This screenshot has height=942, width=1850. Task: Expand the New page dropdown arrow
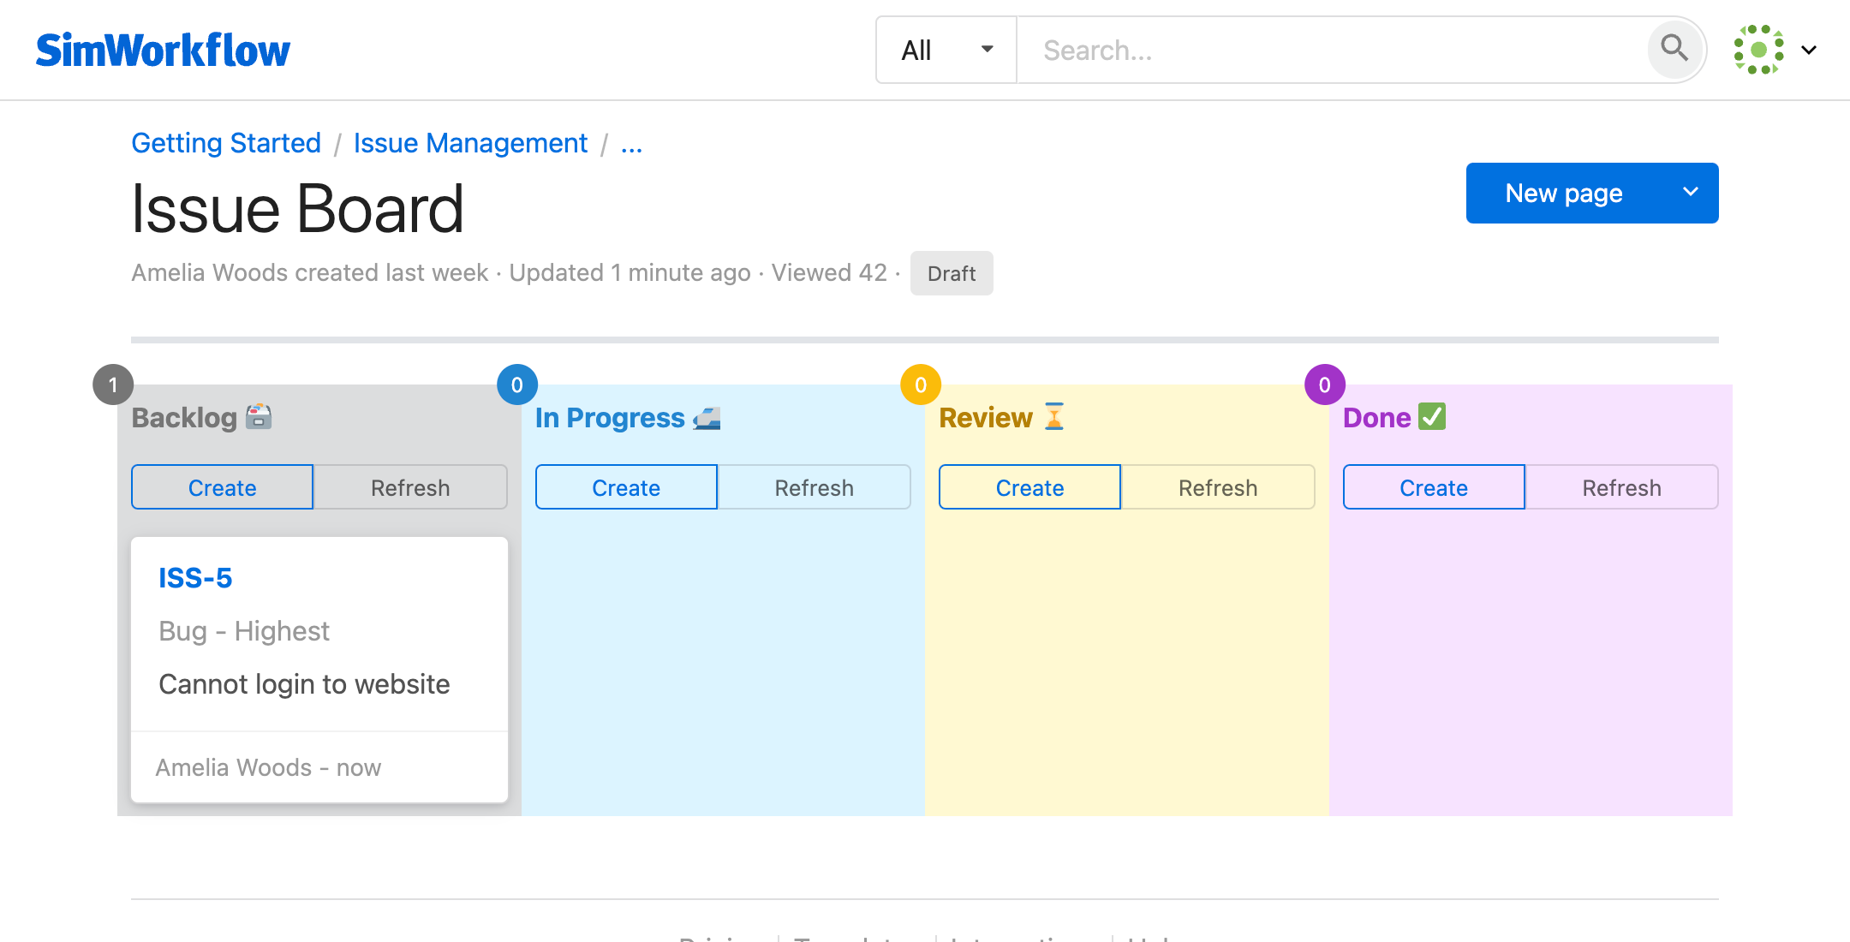pos(1691,193)
